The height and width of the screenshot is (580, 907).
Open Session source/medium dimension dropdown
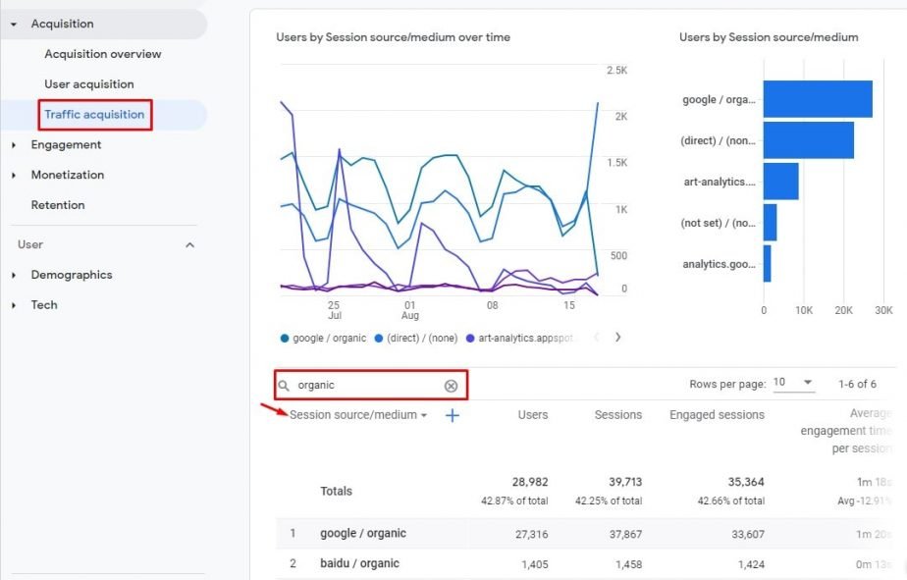tap(358, 415)
